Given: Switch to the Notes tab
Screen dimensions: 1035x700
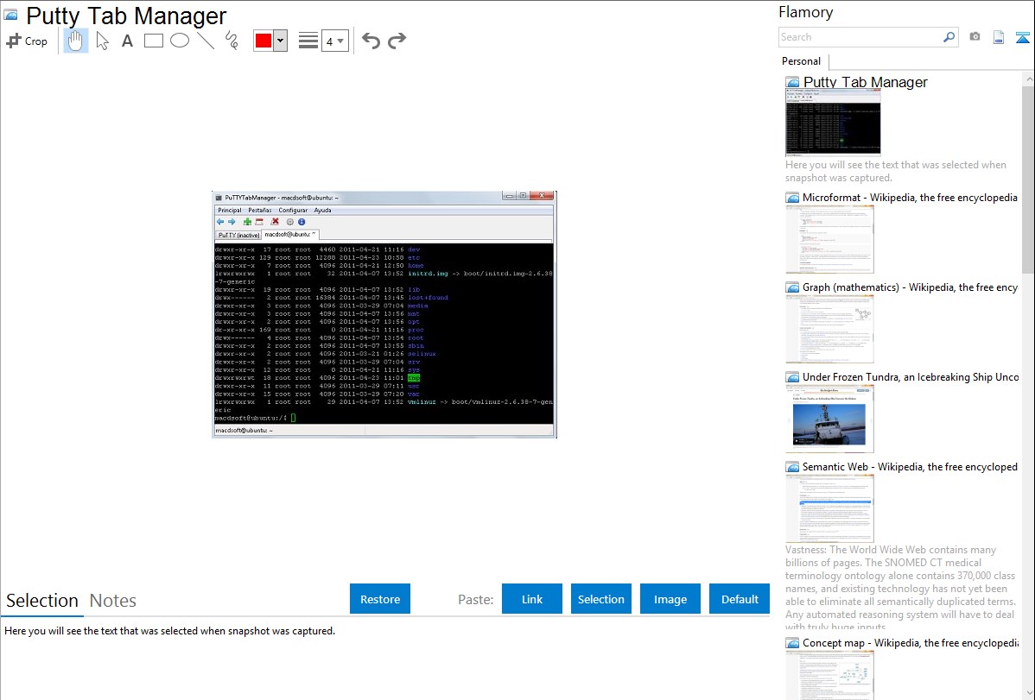Looking at the screenshot, I should [113, 601].
